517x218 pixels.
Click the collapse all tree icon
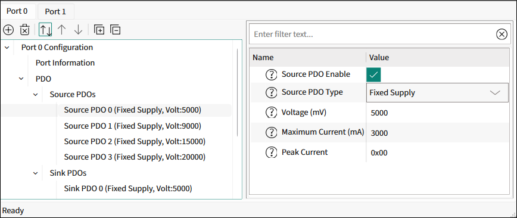tap(115, 30)
